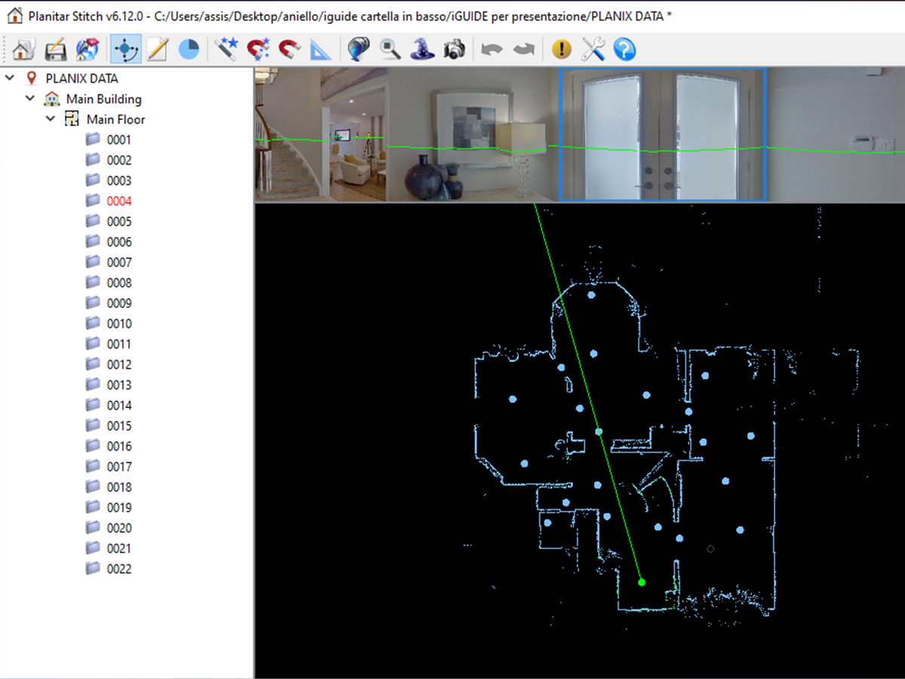
Task: Click the camera icon in toolbar
Action: (453, 50)
